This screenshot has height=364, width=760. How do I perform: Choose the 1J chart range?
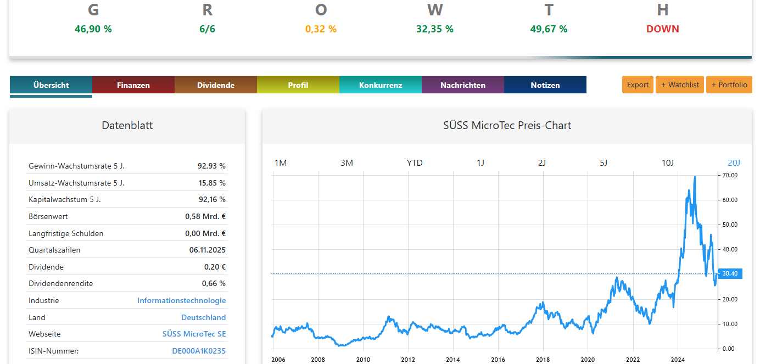(480, 163)
